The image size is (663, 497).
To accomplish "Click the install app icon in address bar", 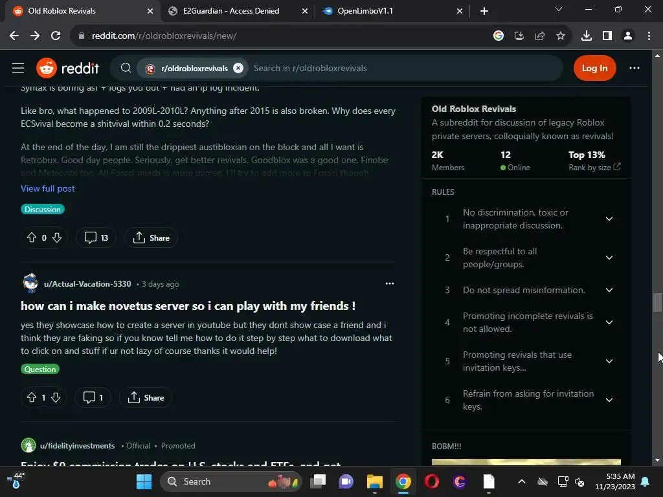I will point(519,36).
